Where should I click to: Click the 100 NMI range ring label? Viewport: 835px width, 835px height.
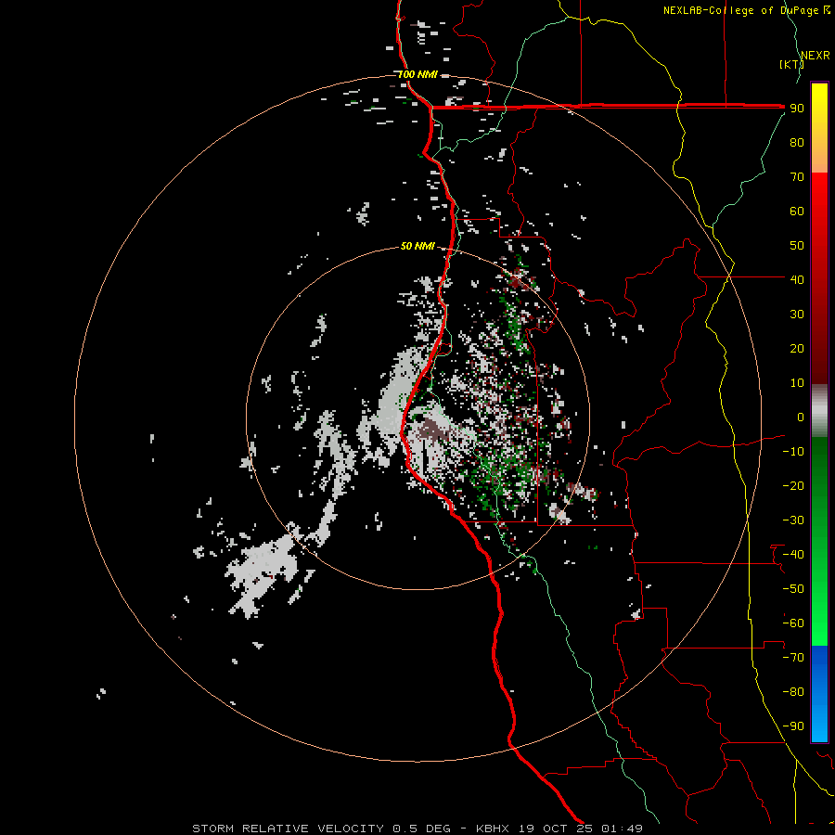417,74
